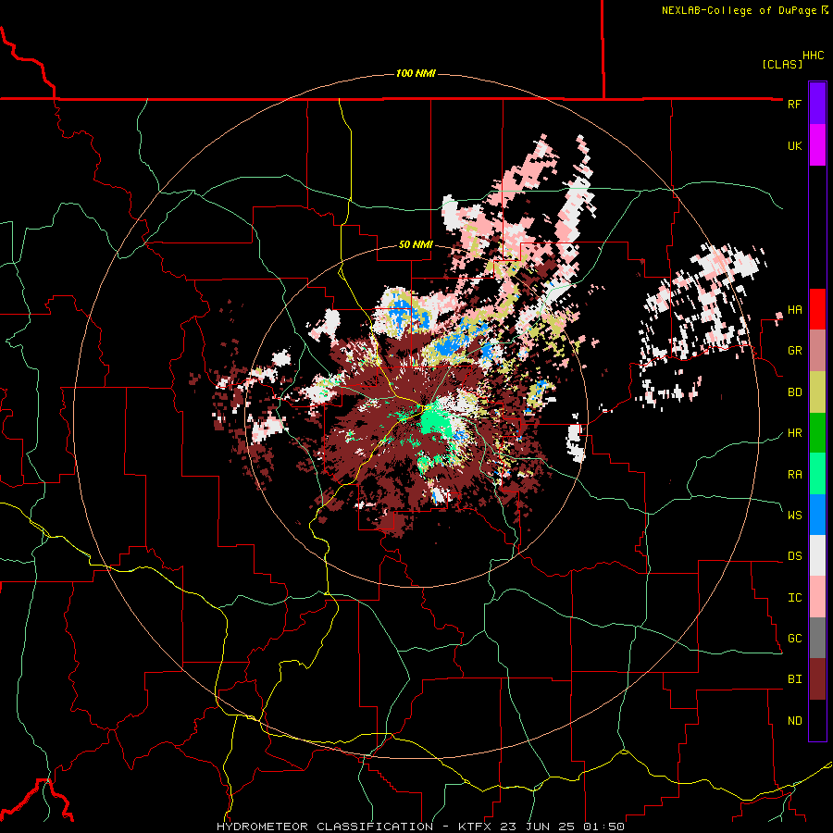The image size is (833, 833).
Task: Click the ND legend label
Action: click(794, 721)
